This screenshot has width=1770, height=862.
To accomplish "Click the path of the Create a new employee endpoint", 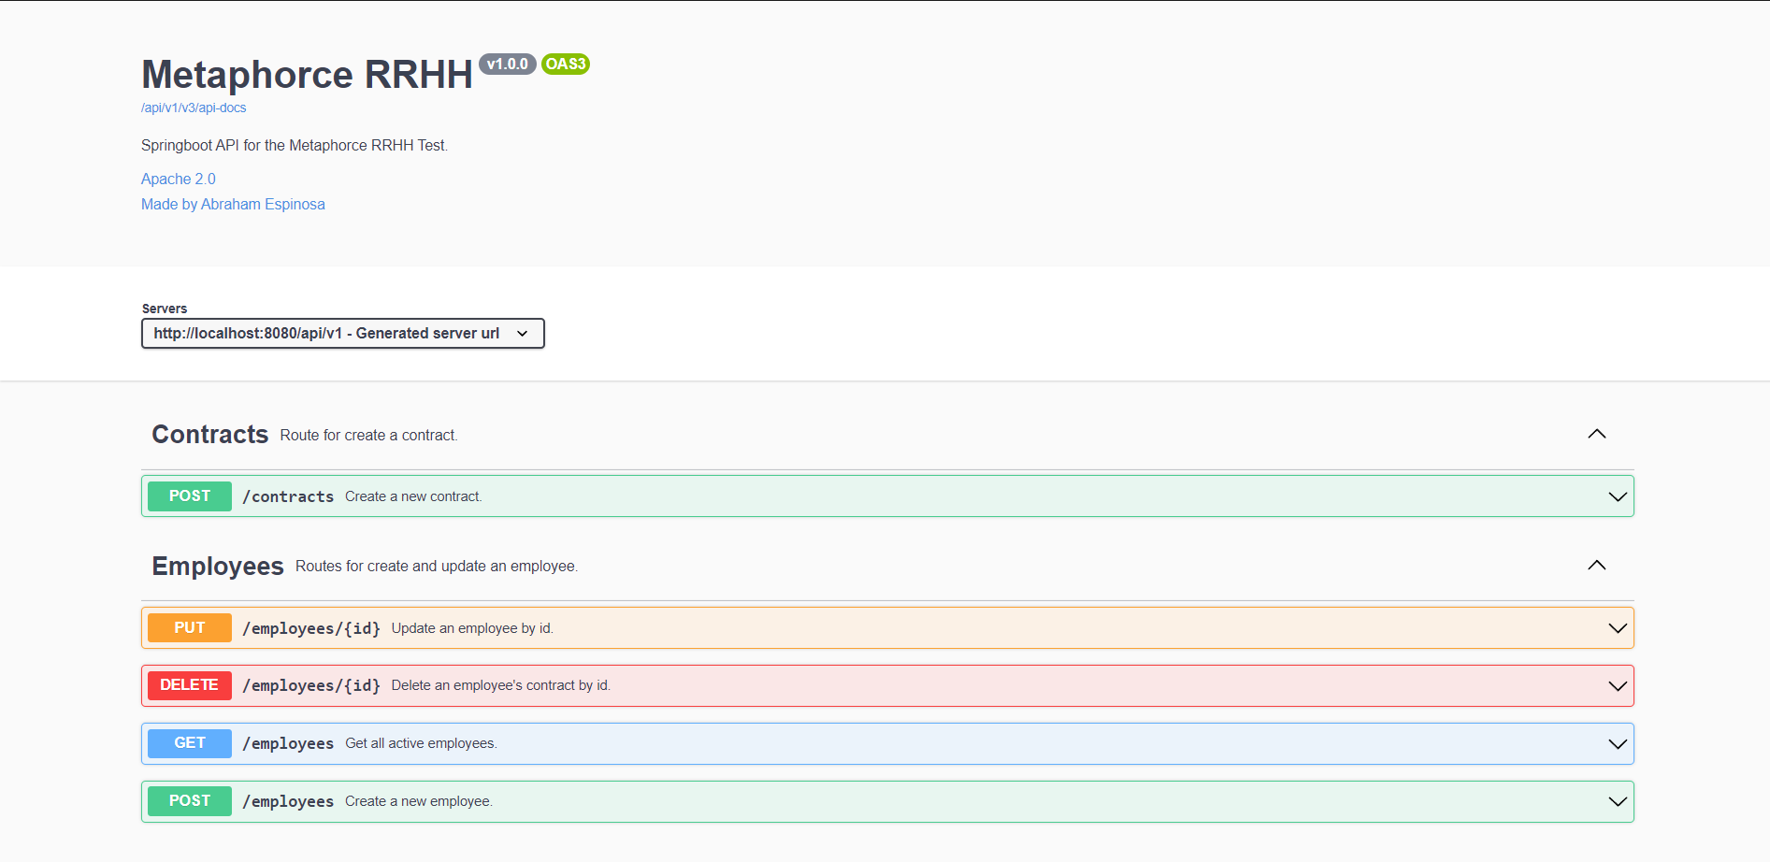I will tap(288, 801).
